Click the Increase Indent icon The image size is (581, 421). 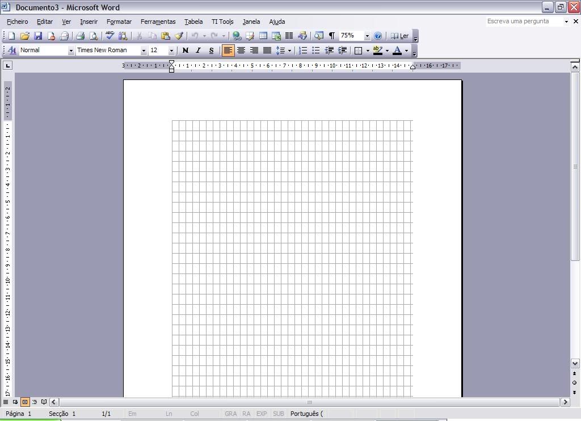(342, 50)
